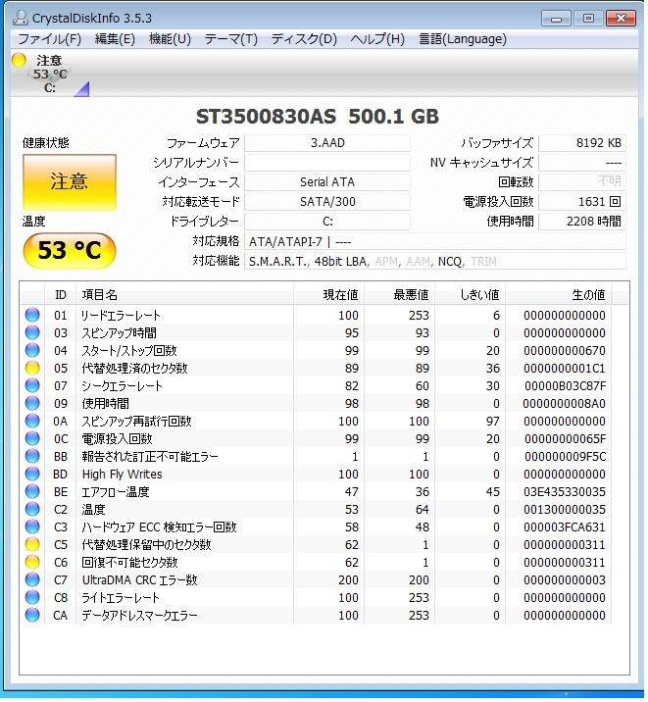Screen dimensions: 648x702
Task: Click the blue status icon for row C7
Action: [x=32, y=579]
